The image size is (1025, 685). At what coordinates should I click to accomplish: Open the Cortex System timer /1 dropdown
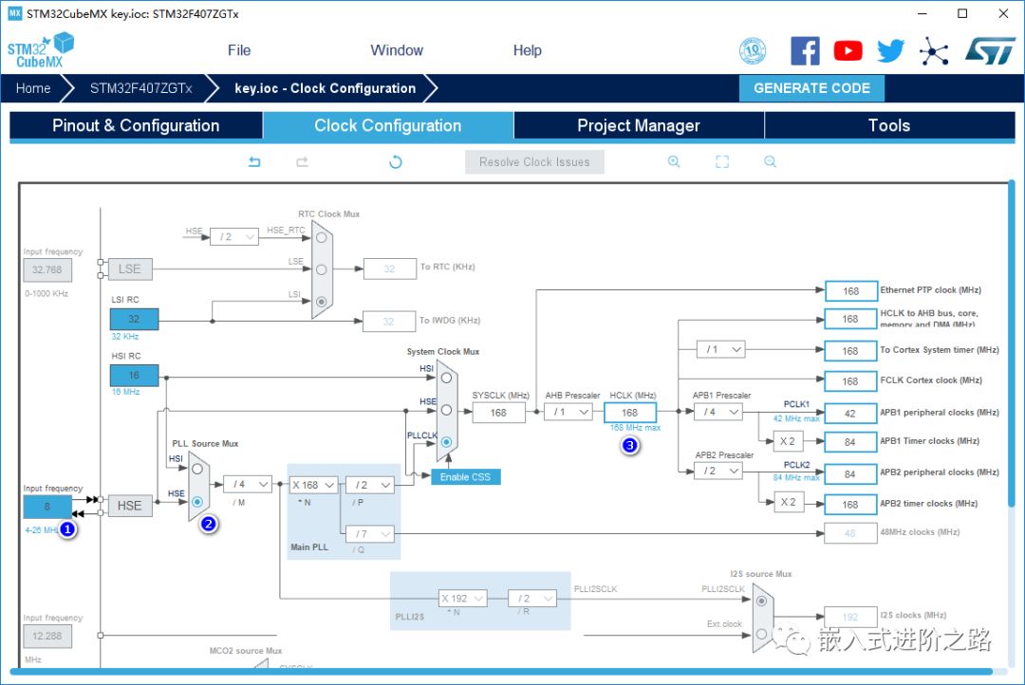point(721,350)
